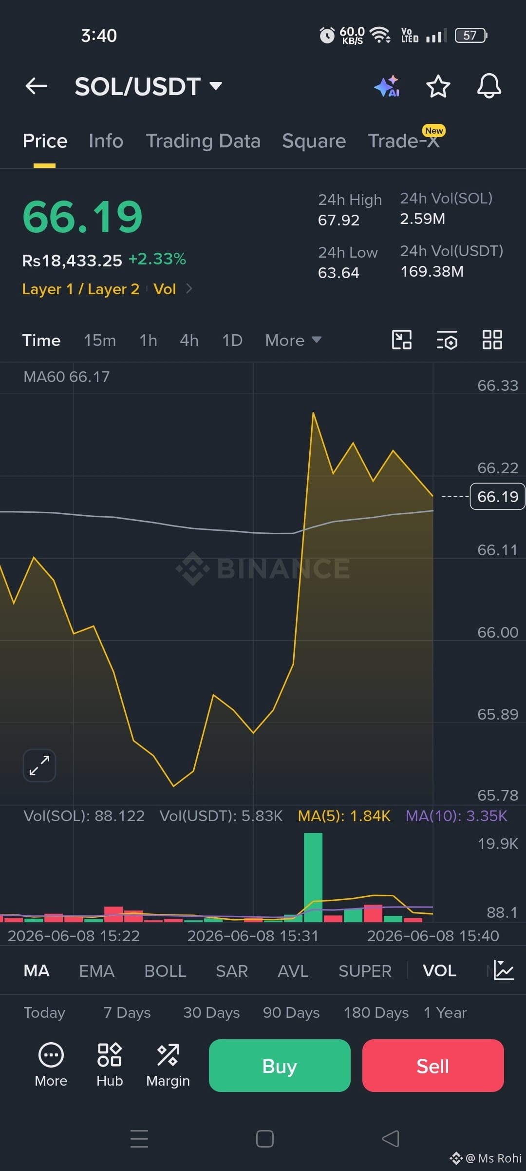Open chart drawing tools icon

402,340
